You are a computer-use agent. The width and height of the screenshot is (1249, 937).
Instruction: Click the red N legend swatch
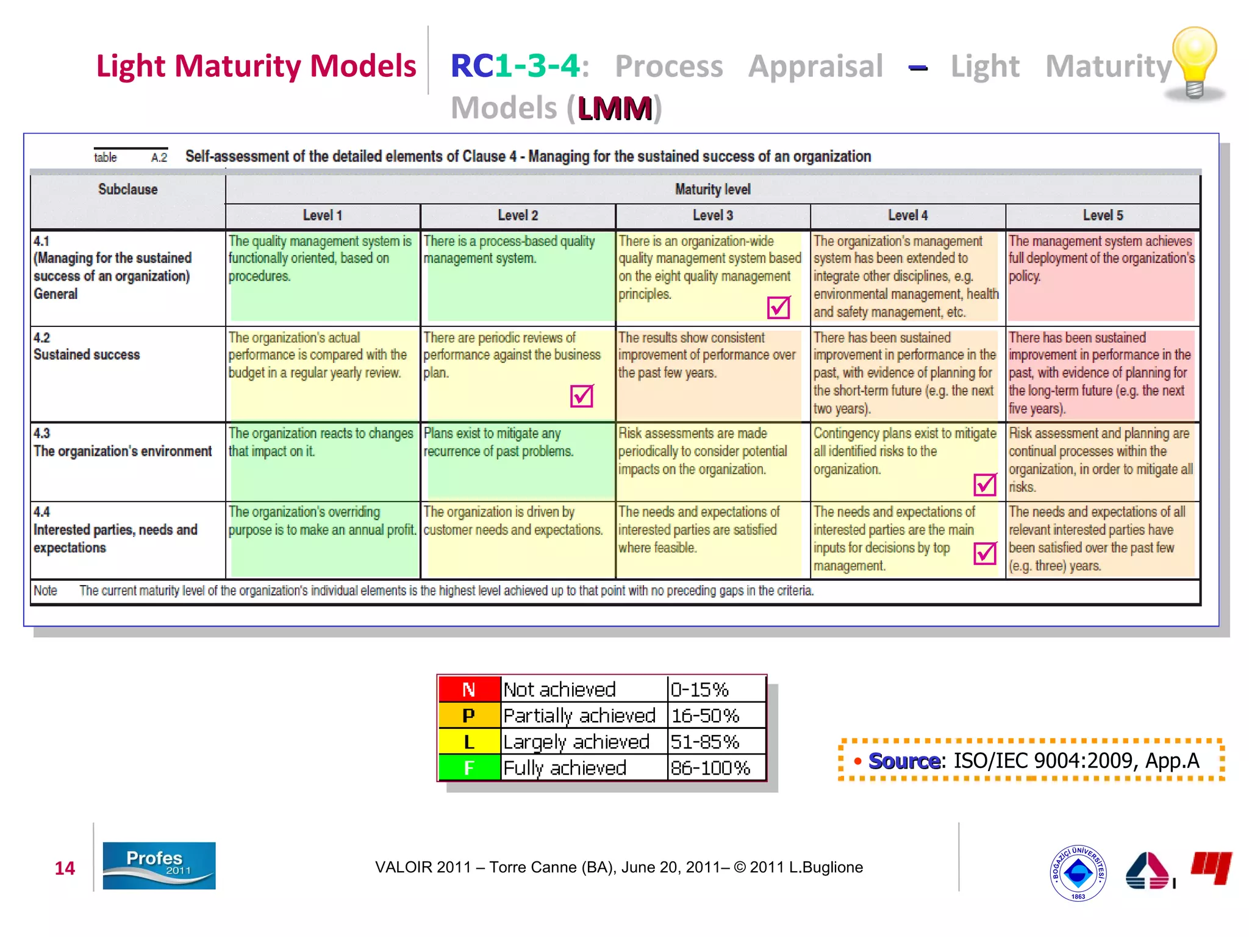(469, 689)
